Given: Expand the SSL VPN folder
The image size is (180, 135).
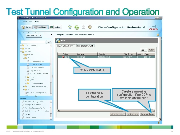Looking at the screenshot, I should click(x=26, y=77).
